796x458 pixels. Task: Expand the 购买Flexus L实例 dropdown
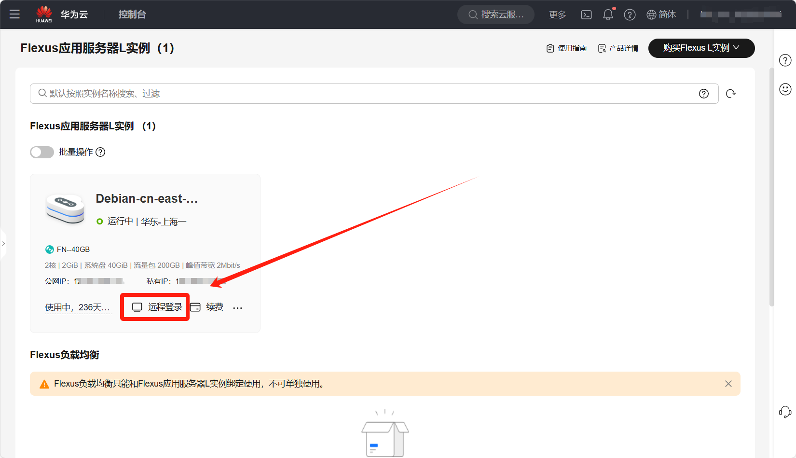[x=701, y=48]
